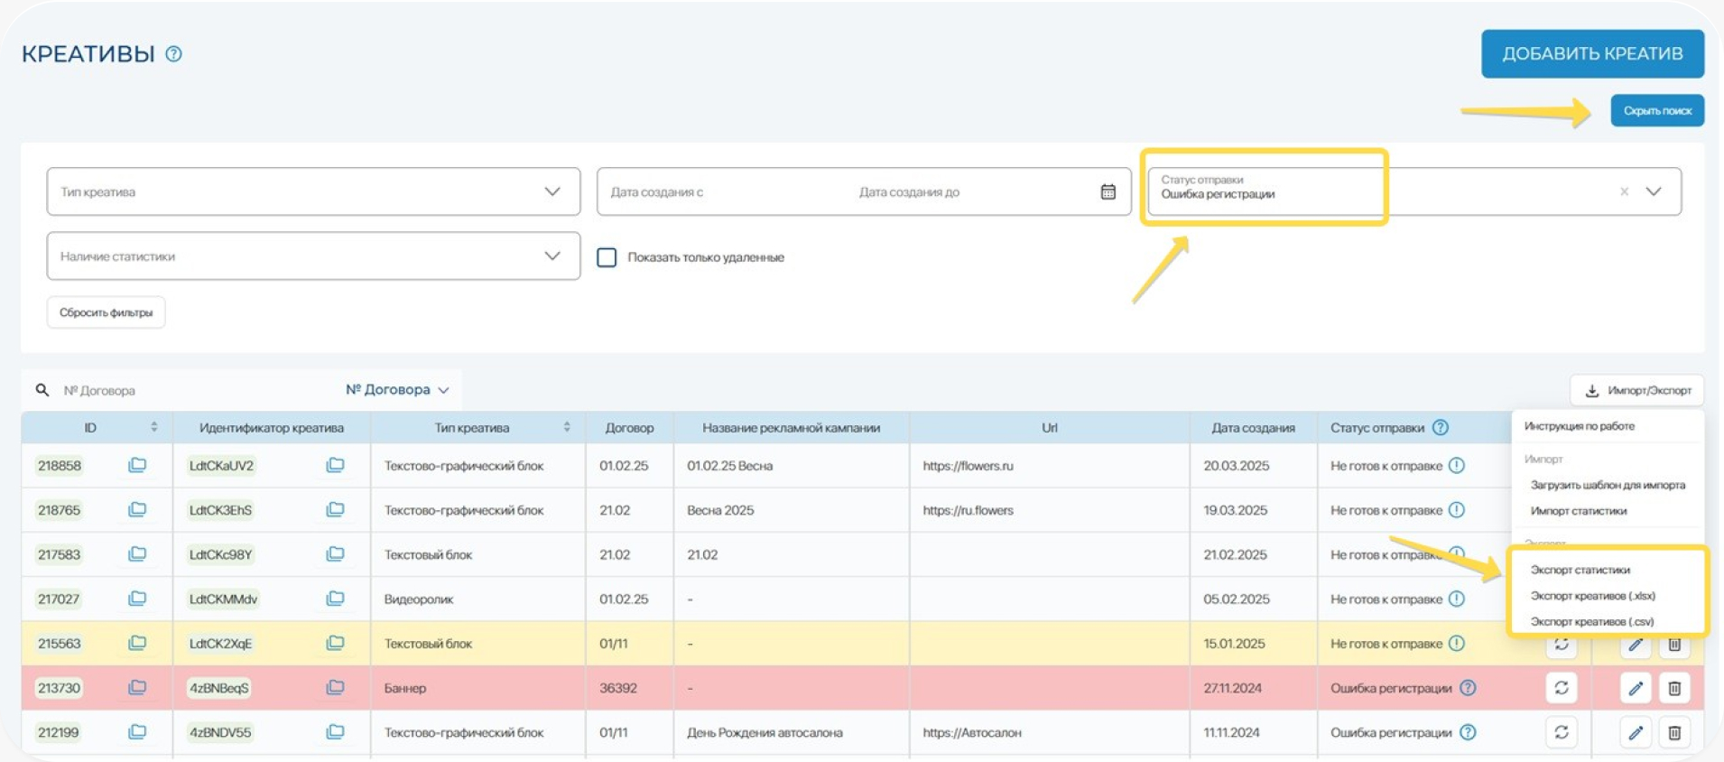Copy ID 217583 with copy icon
Screen dimensions: 1724x762
(137, 553)
